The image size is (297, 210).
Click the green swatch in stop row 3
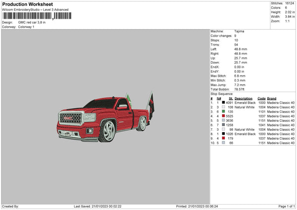224,111
